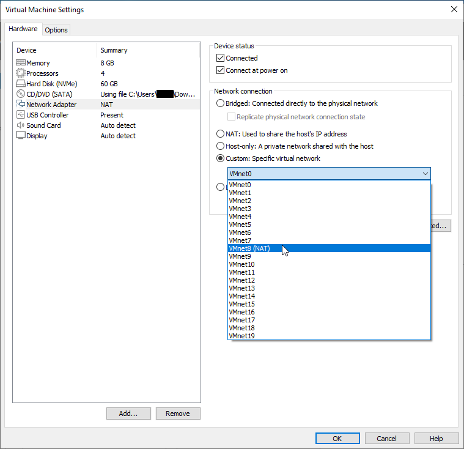This screenshot has height=449, width=464.
Task: Click the Summary column header
Action: pyautogui.click(x=148, y=50)
